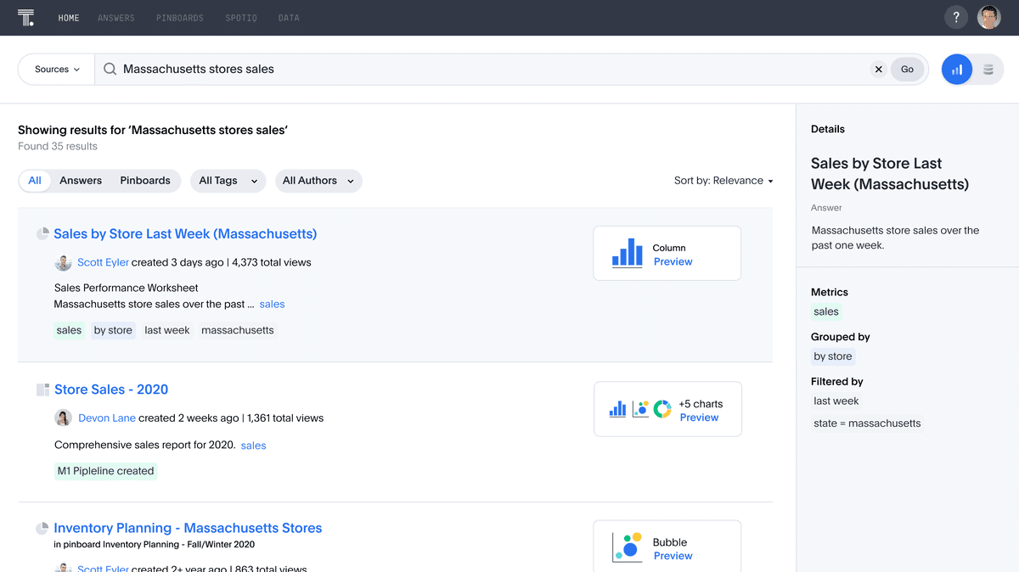Open the ANSWERS menu

(116, 18)
